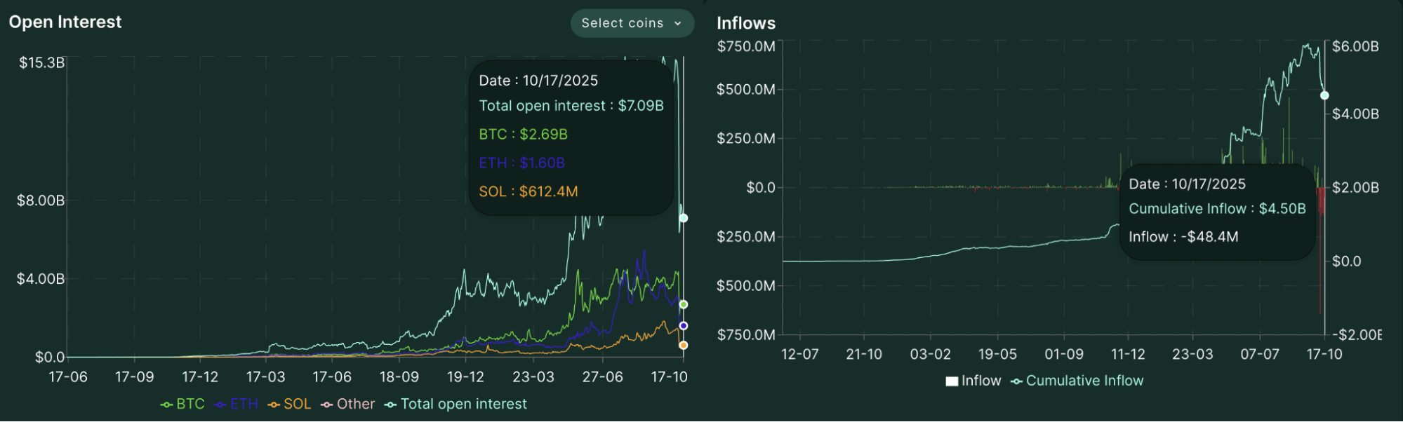1403x422 pixels.
Task: Click the SOL legend label text
Action: coord(297,404)
